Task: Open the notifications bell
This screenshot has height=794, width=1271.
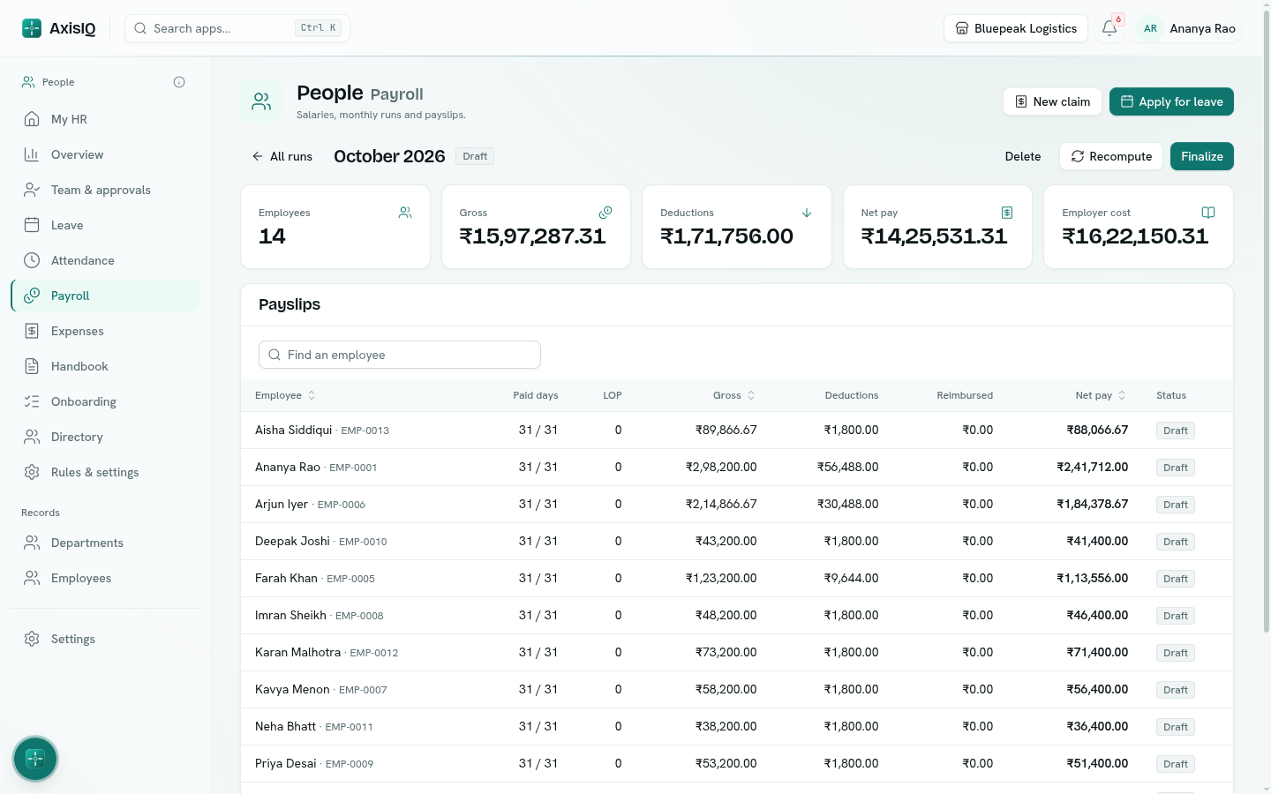Action: [1109, 28]
